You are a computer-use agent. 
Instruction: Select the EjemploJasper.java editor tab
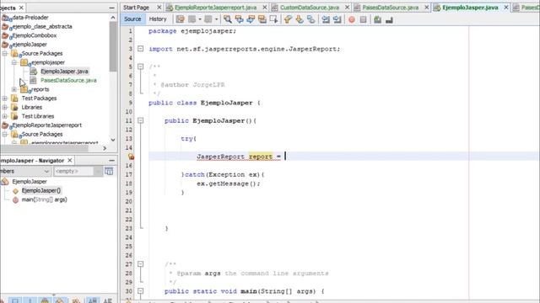(x=470, y=8)
